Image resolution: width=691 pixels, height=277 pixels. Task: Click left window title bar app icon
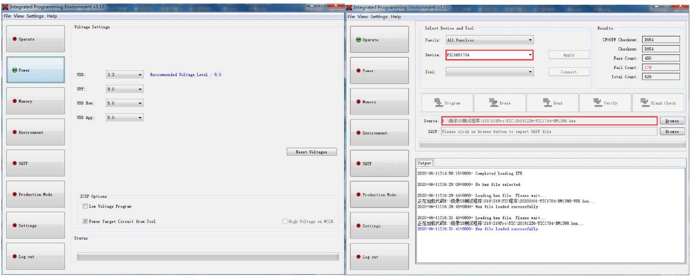pos(5,7)
